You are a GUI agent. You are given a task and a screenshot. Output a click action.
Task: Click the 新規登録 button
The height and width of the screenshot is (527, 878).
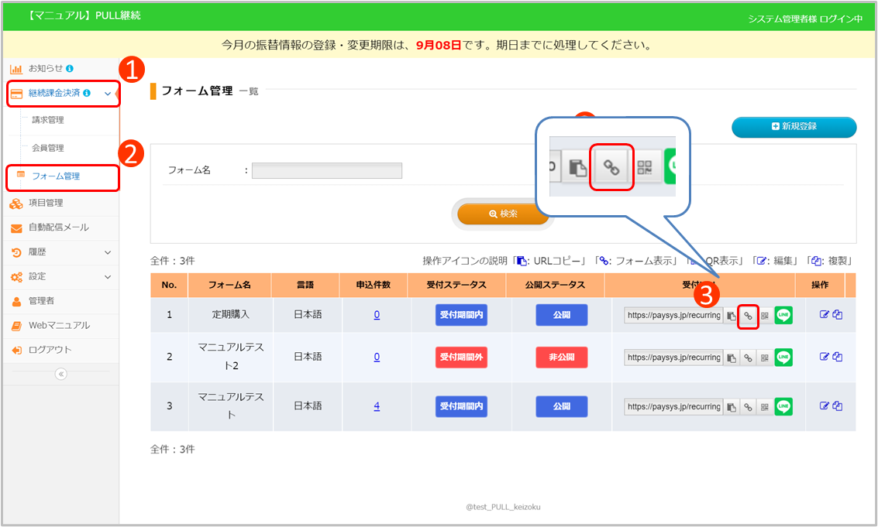(794, 127)
